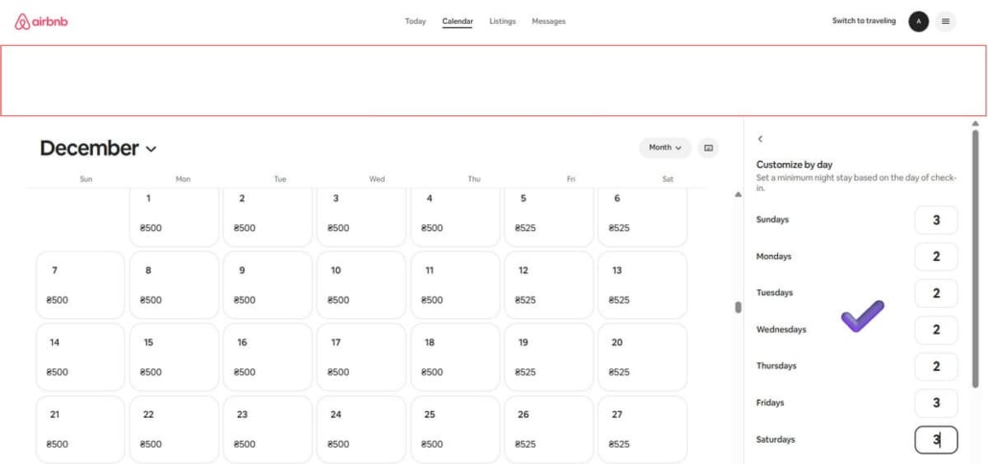The height and width of the screenshot is (464, 988).
Task: Click the Airbnb logo
Action: (x=41, y=21)
